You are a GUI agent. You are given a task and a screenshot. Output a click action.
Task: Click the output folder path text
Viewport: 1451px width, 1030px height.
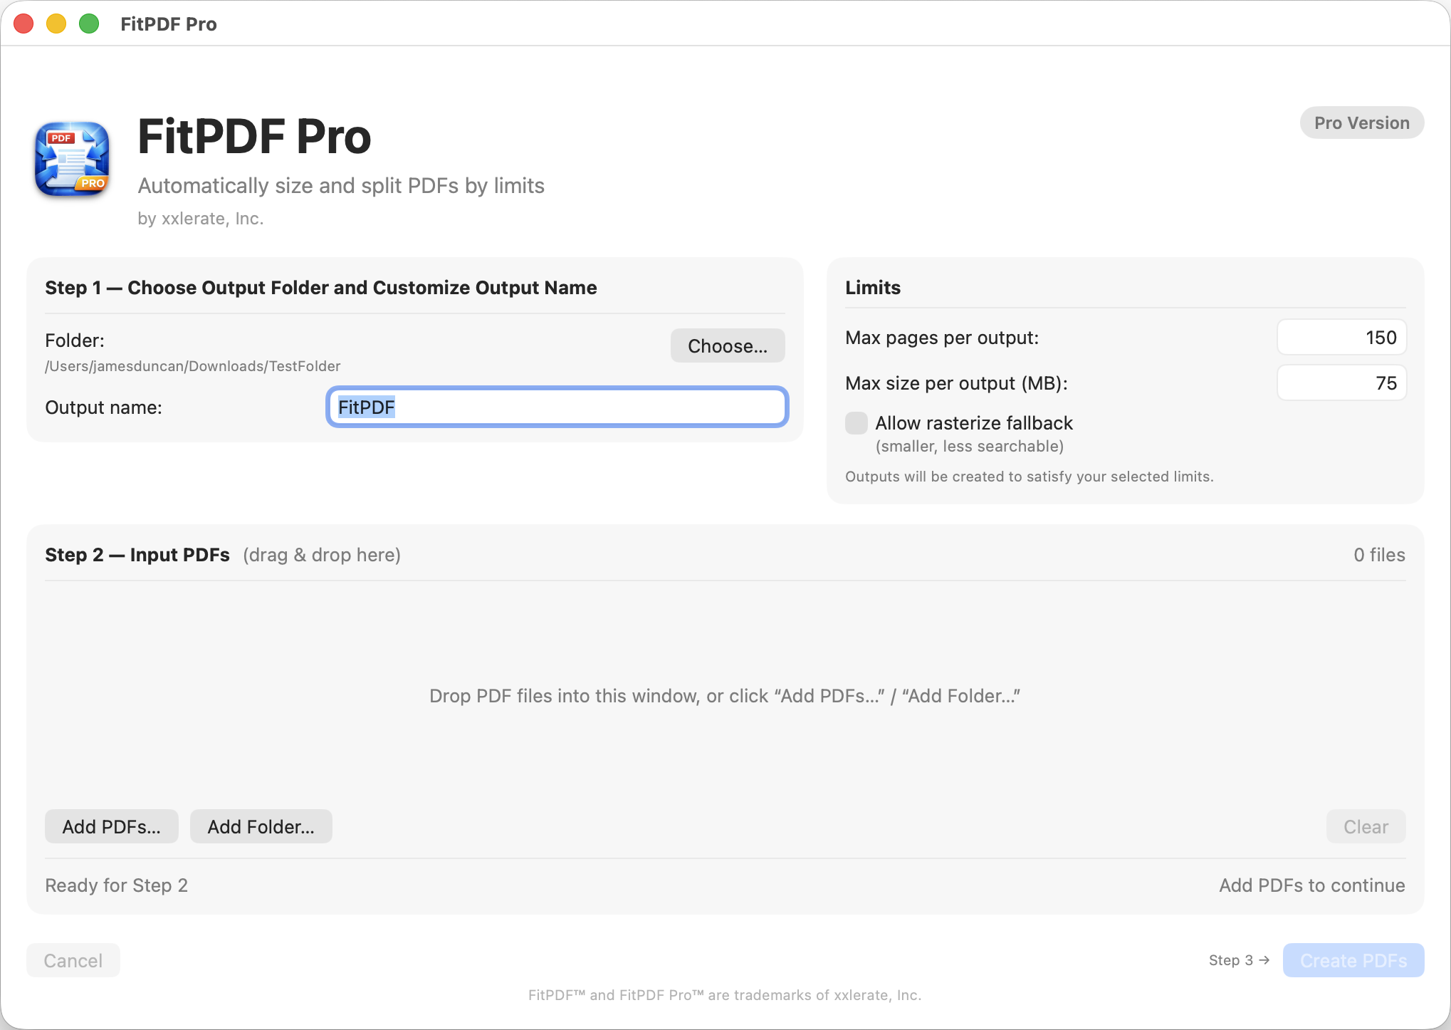point(193,366)
